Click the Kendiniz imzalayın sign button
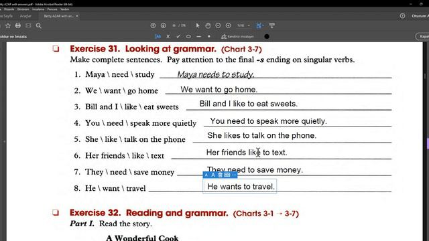Screen dimensions: 429x241 click(237, 36)
